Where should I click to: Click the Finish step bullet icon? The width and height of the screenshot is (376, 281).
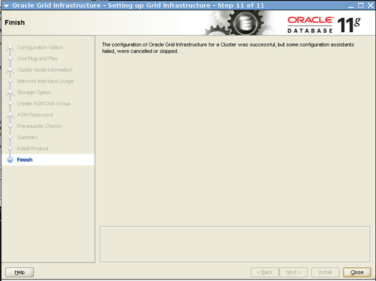click(x=10, y=160)
